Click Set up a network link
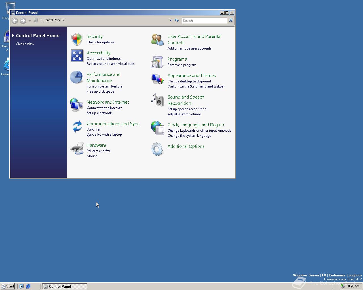Screen dimensions: 363x290 [x=99, y=113]
